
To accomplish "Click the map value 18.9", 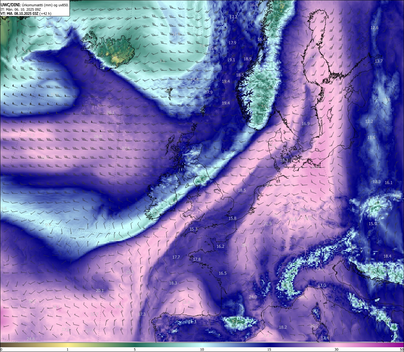I will pyautogui.click(x=247, y=59).
